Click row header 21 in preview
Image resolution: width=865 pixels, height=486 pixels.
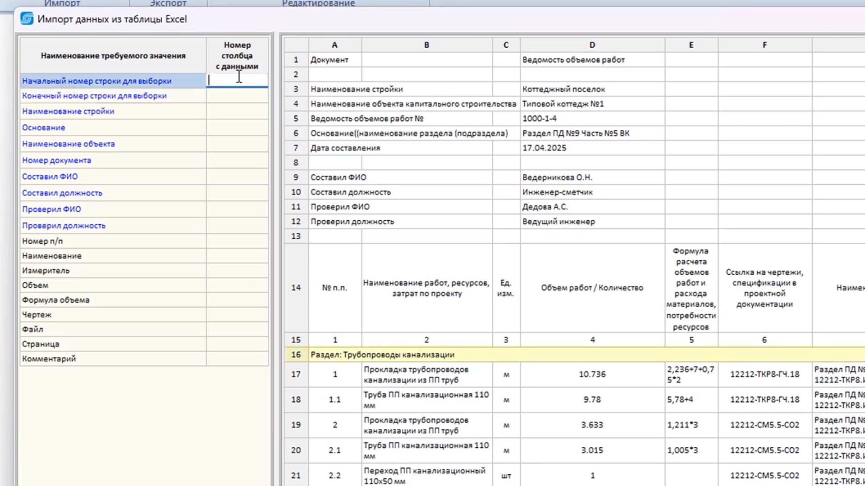click(x=296, y=476)
